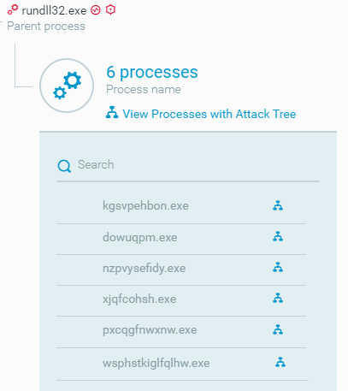
Task: Open attack tree icon for pxcqgfnwxnw.exe
Action: tap(278, 329)
